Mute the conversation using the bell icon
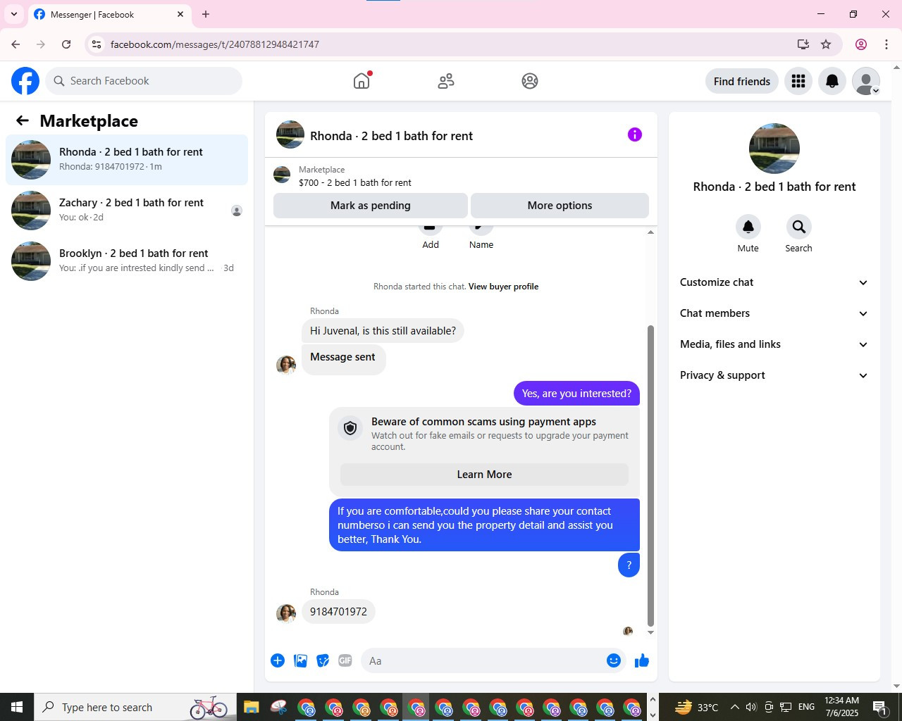 click(x=748, y=227)
